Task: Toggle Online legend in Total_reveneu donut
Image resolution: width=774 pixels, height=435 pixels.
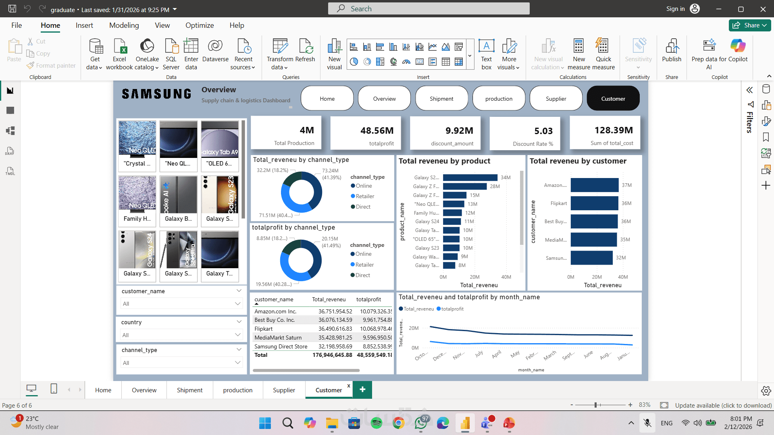Action: (x=361, y=186)
